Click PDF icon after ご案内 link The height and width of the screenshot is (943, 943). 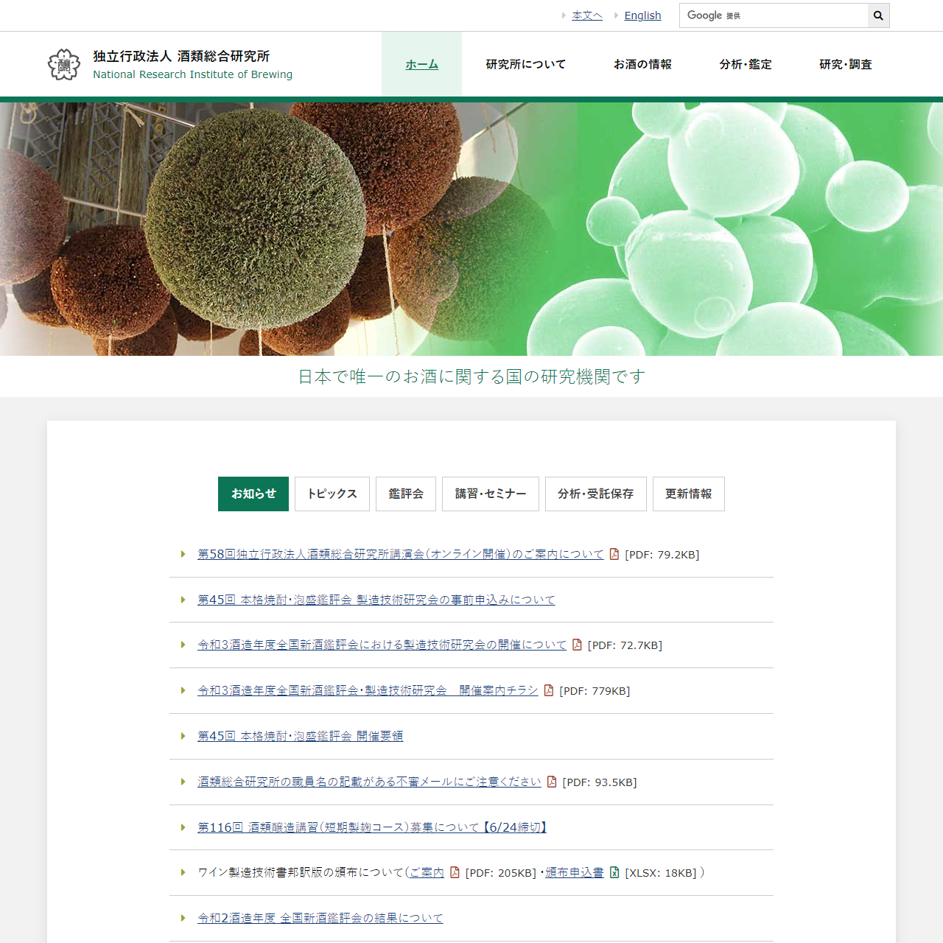pos(455,872)
